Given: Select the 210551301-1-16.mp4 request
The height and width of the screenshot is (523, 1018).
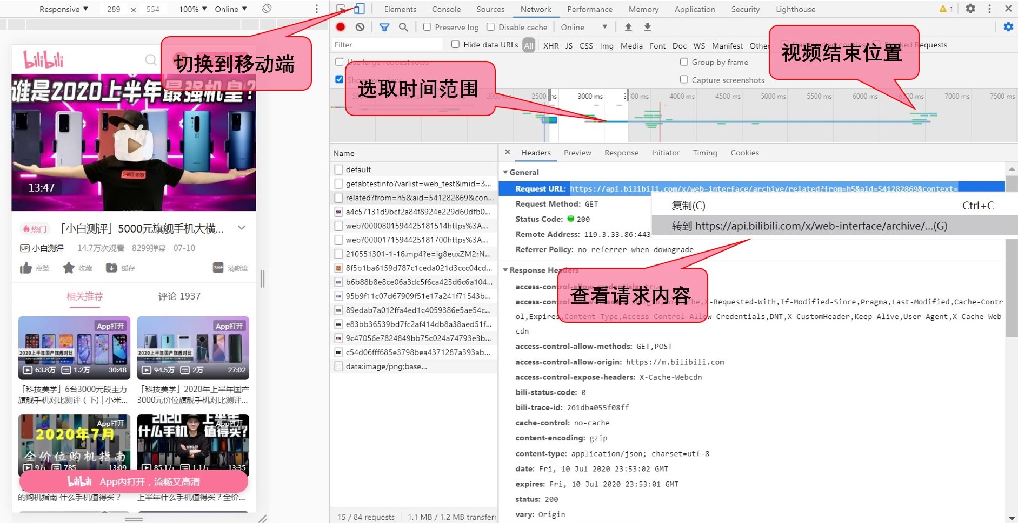Looking at the screenshot, I should coord(414,254).
